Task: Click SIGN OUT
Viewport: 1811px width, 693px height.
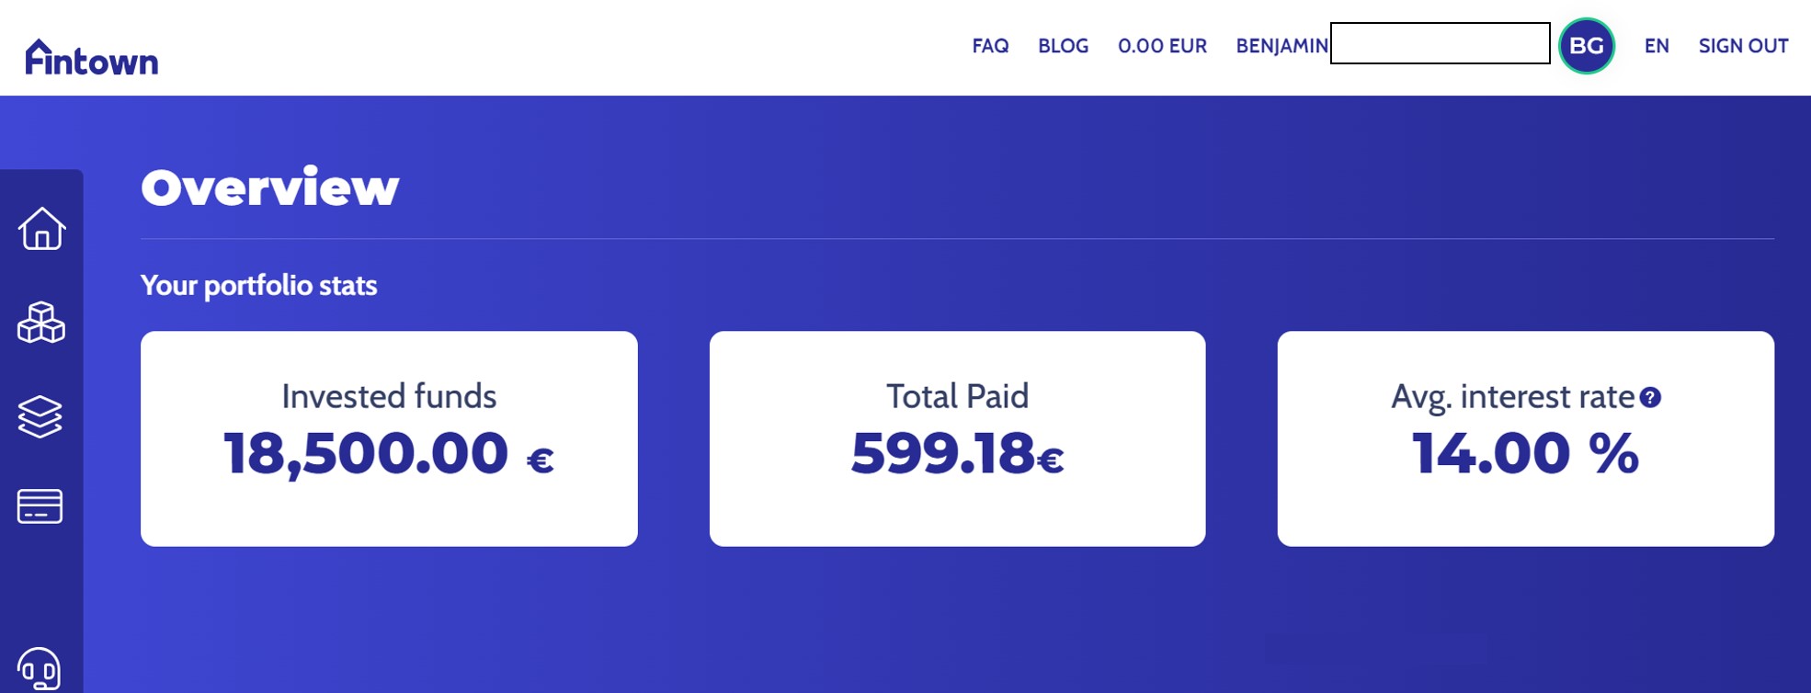Action: 1743,46
